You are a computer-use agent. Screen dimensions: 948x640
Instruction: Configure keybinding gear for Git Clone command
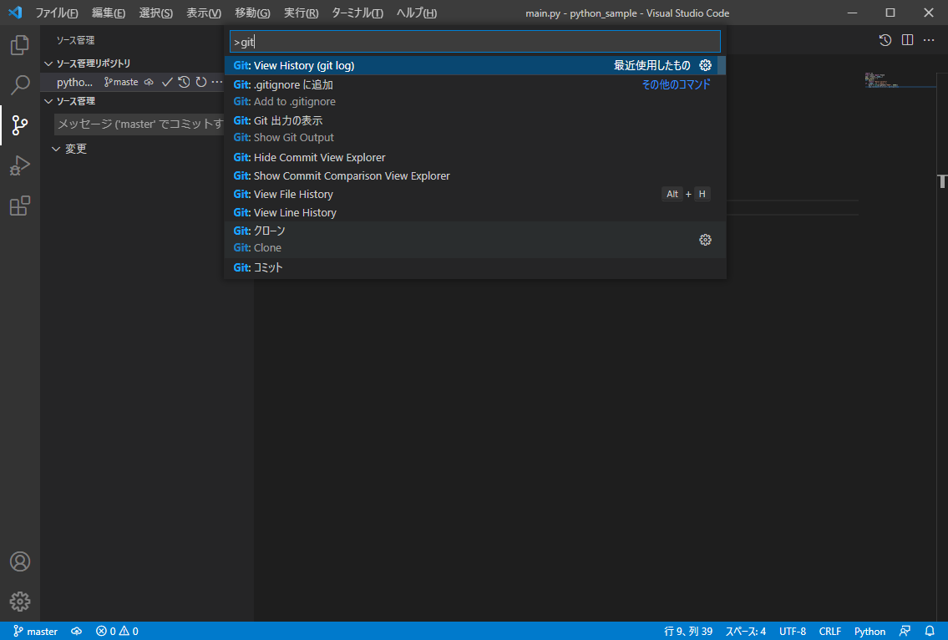(x=705, y=240)
